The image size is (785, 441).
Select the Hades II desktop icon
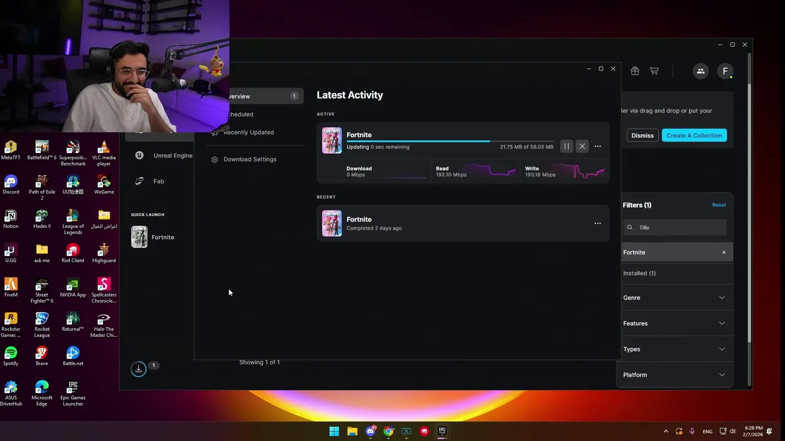42,219
